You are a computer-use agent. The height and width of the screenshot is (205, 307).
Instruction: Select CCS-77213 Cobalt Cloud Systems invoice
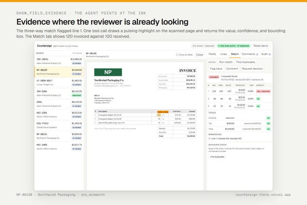pyautogui.click(x=59, y=125)
